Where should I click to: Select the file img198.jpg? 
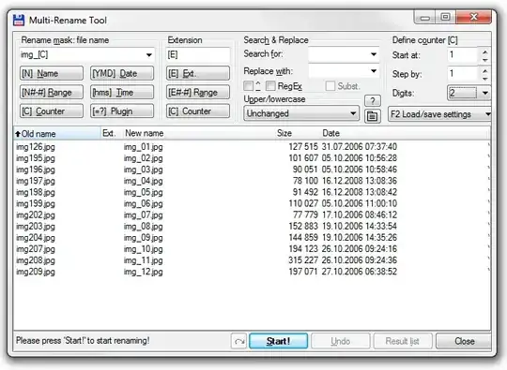[x=36, y=192]
